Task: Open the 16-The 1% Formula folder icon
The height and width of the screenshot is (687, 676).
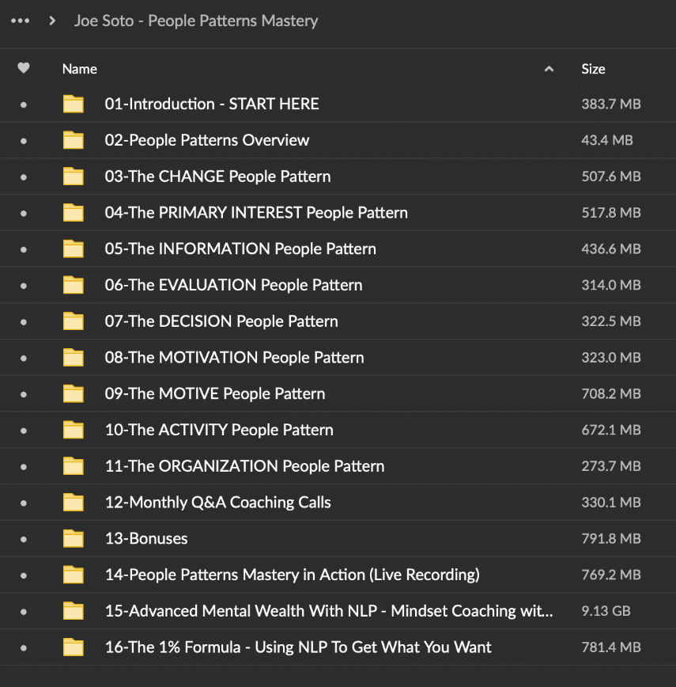Action: pyautogui.click(x=73, y=647)
